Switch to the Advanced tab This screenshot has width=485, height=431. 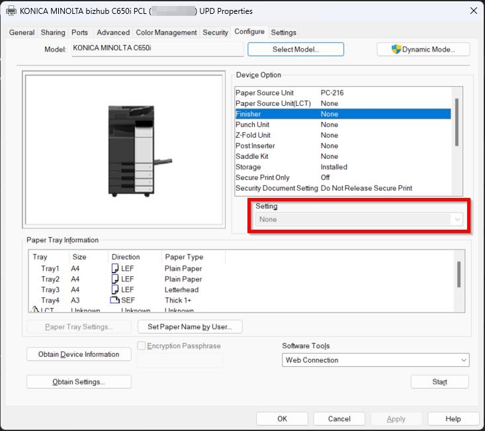coord(113,32)
